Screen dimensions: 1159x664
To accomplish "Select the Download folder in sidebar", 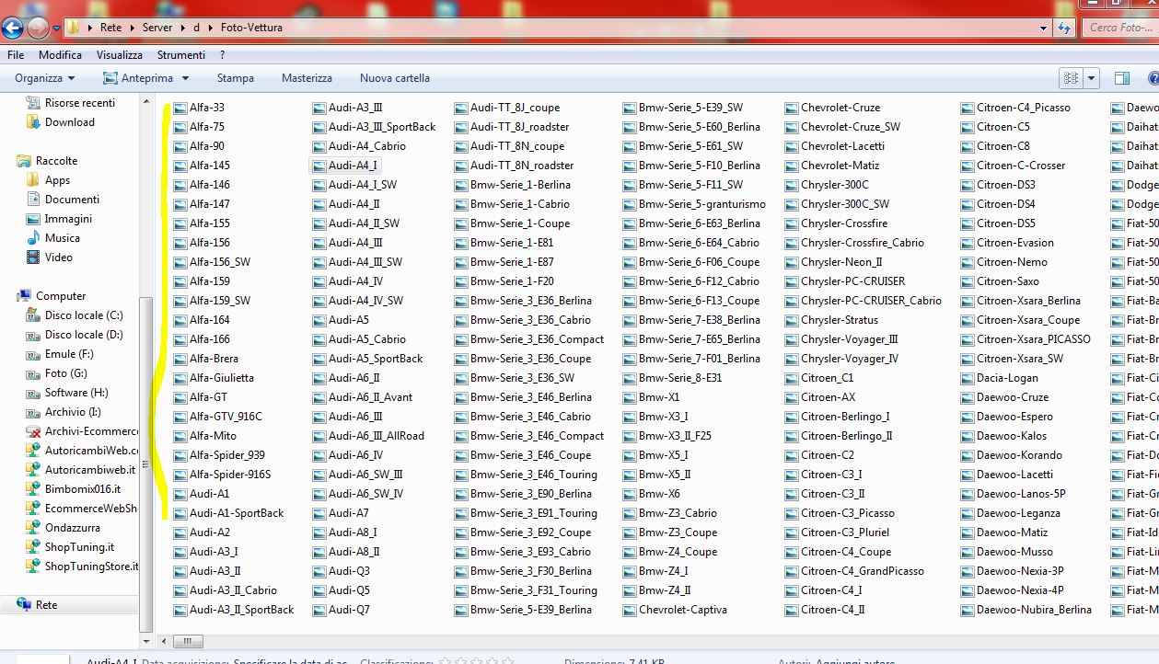I will click(x=70, y=121).
